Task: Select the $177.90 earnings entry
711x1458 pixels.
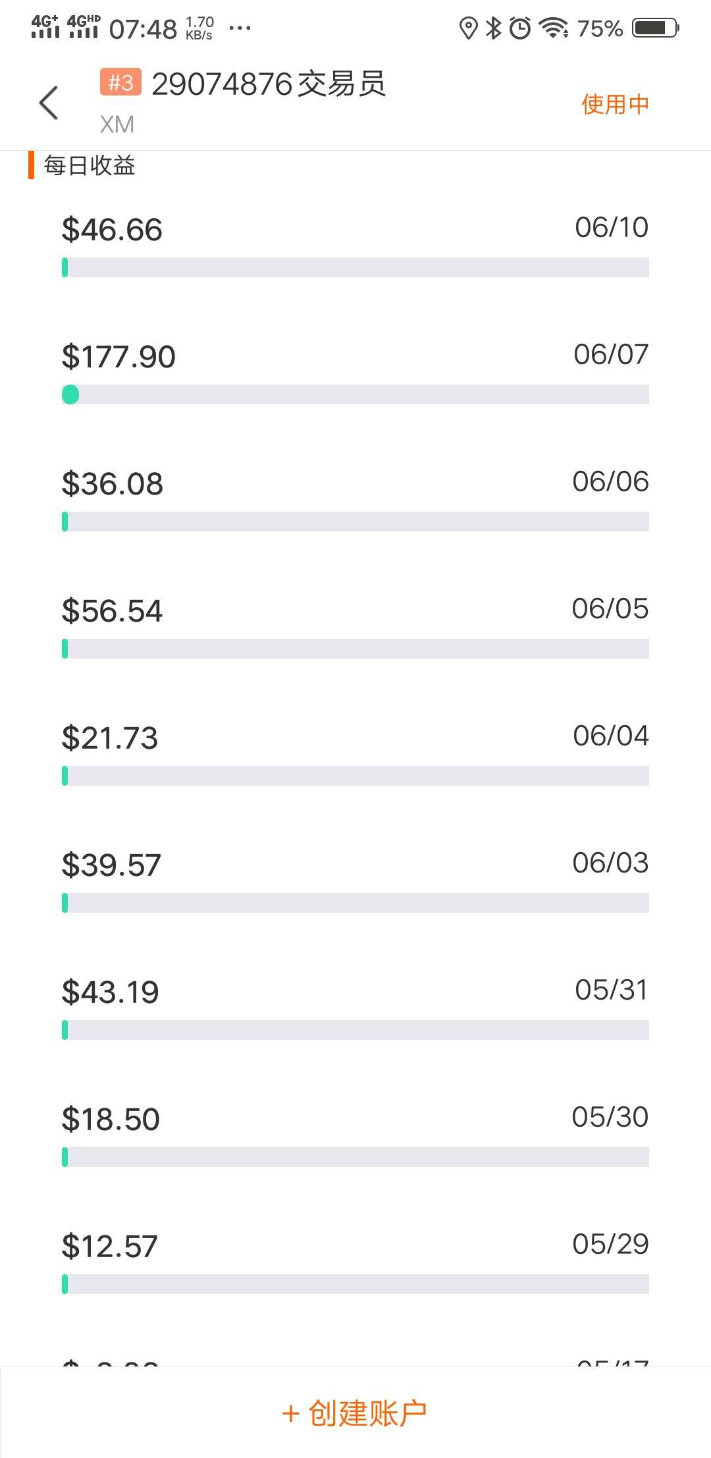Action: (x=118, y=357)
